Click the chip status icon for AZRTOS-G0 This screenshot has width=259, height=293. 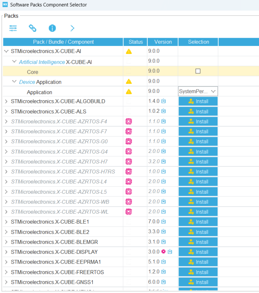(x=129, y=141)
